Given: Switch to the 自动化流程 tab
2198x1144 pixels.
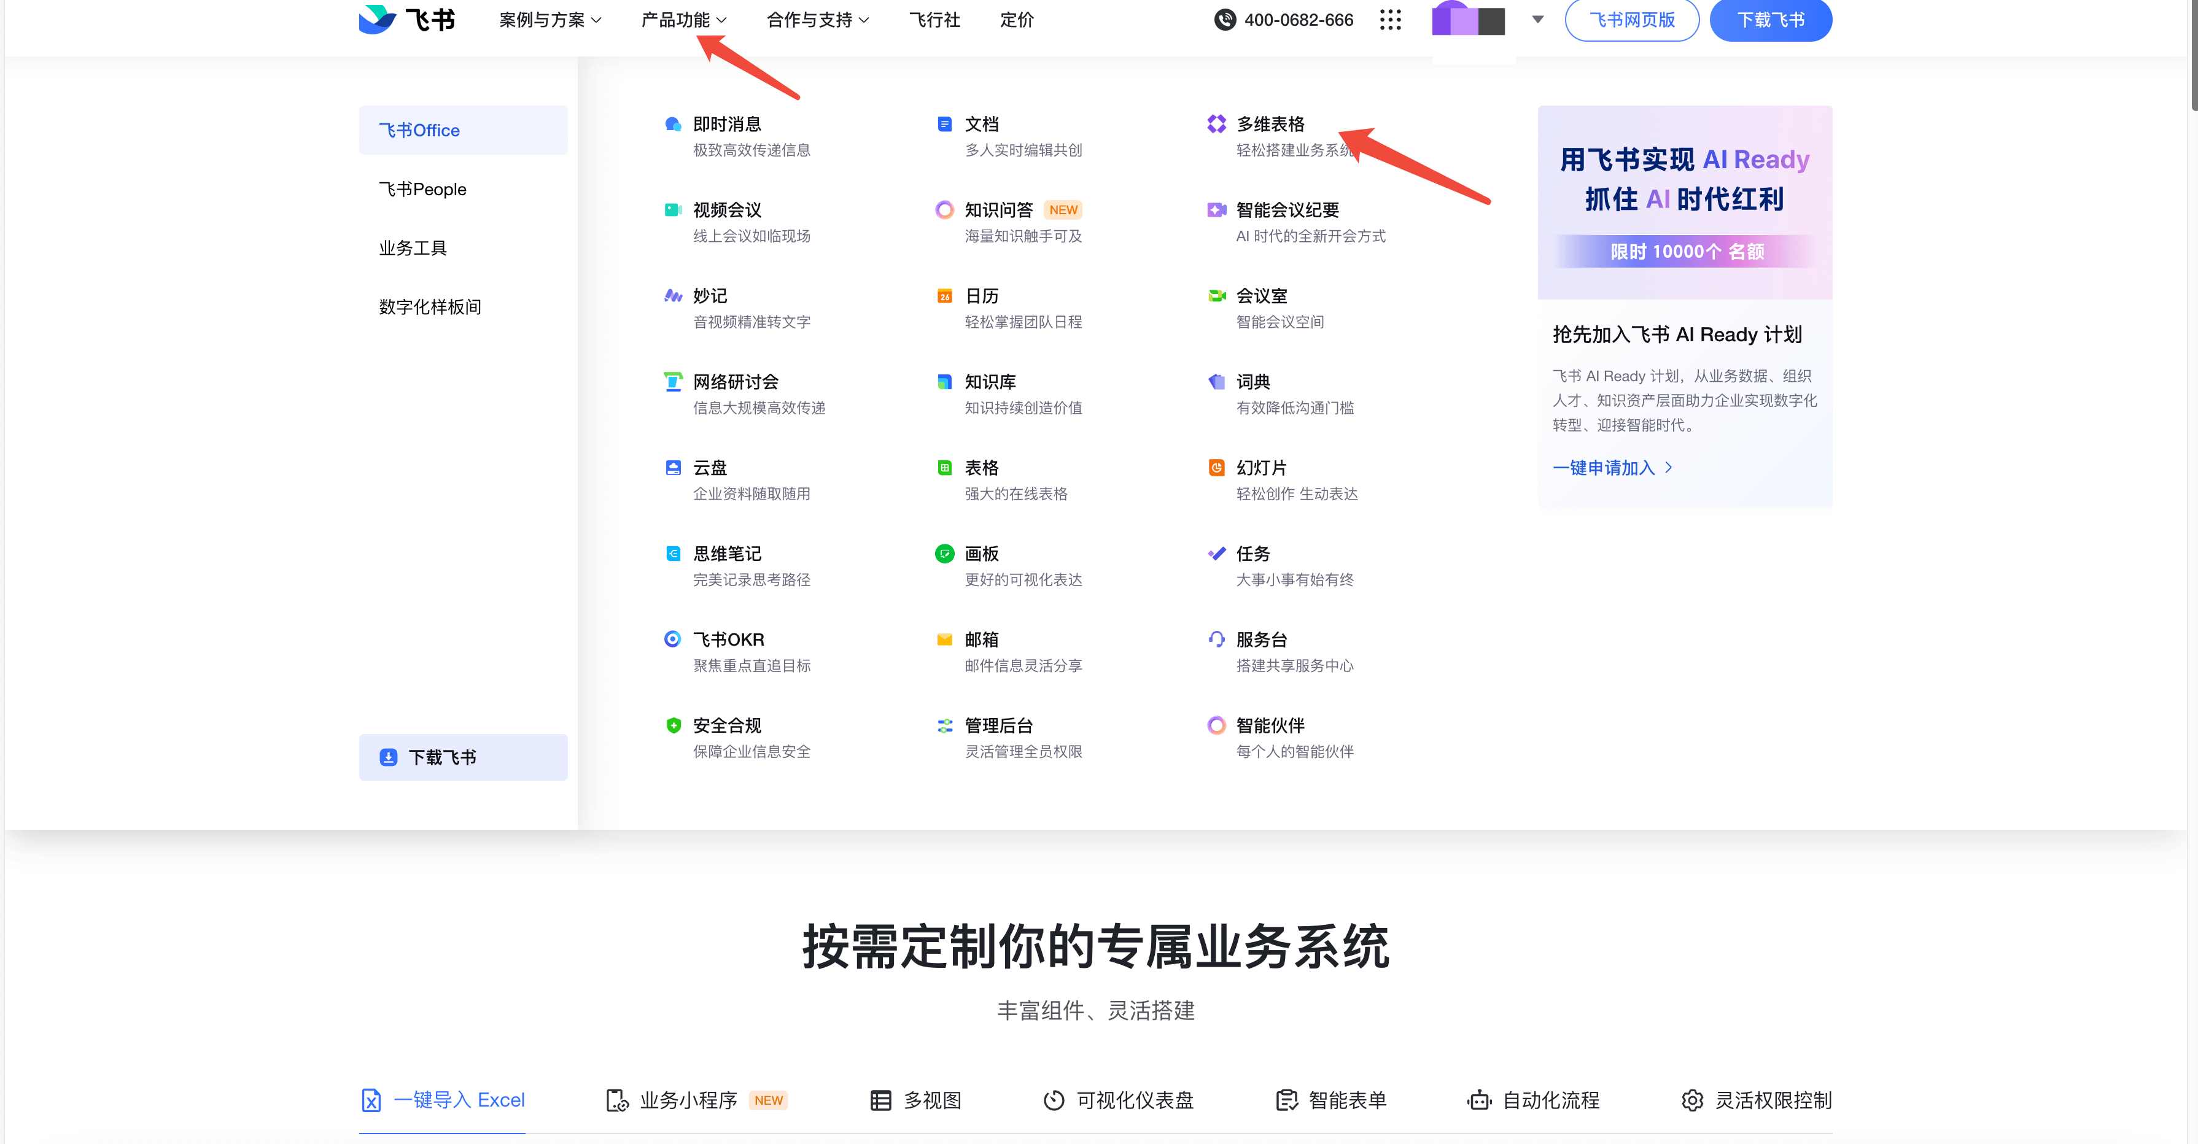Looking at the screenshot, I should click(x=1534, y=1100).
